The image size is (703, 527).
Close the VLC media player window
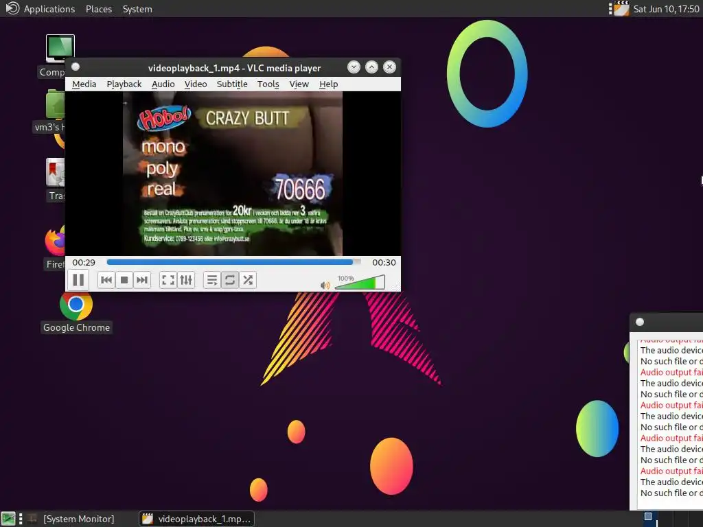click(x=390, y=67)
